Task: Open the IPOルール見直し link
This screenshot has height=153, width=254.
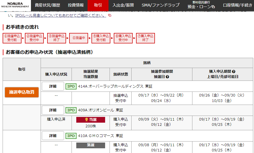Action: pyautogui.click(x=61, y=15)
